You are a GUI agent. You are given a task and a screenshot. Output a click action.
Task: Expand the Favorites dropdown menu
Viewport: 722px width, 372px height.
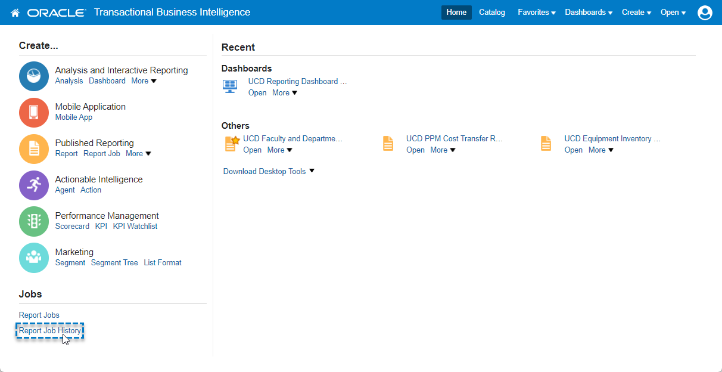click(x=536, y=13)
